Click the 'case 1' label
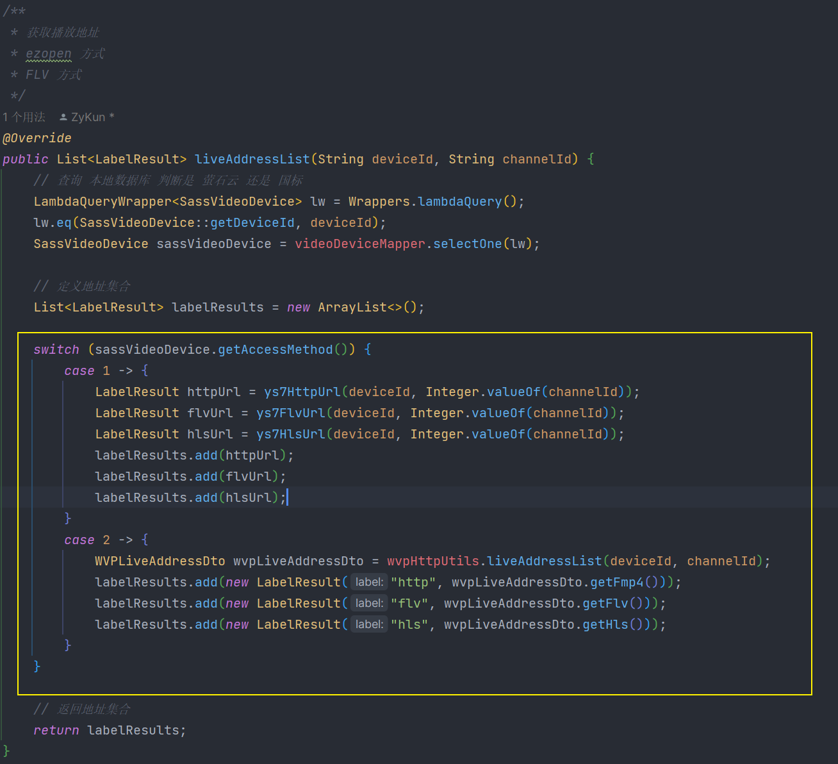838x764 pixels. (x=87, y=370)
